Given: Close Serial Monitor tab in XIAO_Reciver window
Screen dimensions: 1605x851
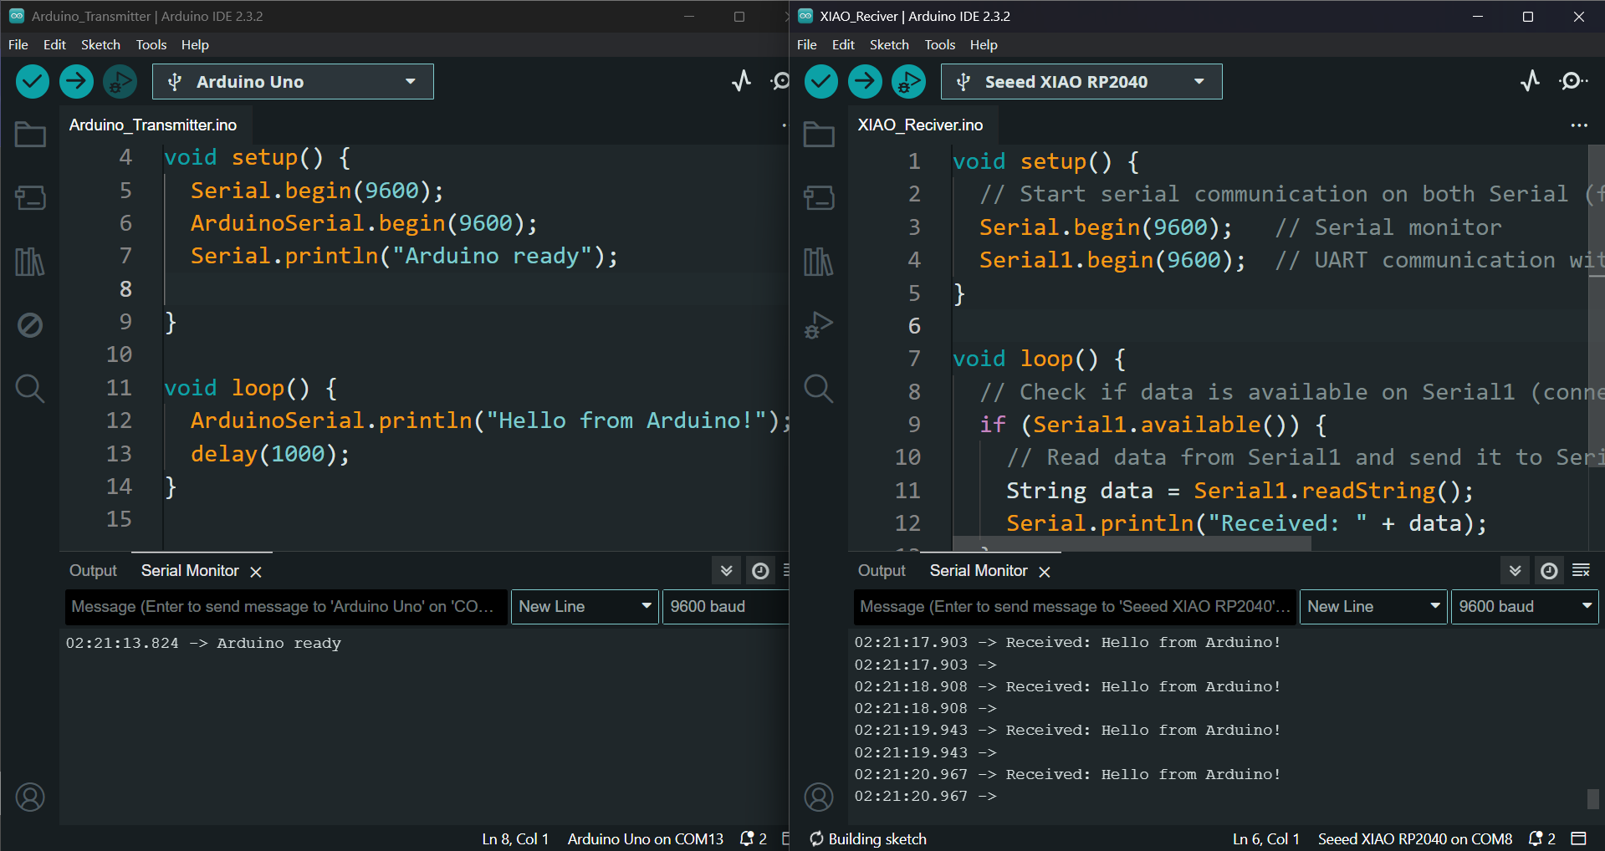Looking at the screenshot, I should click(1045, 572).
